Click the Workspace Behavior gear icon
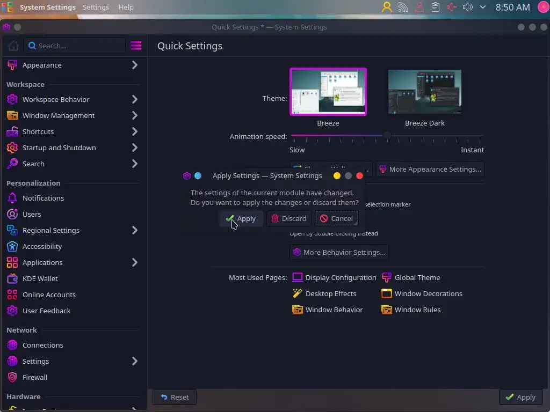 point(12,99)
